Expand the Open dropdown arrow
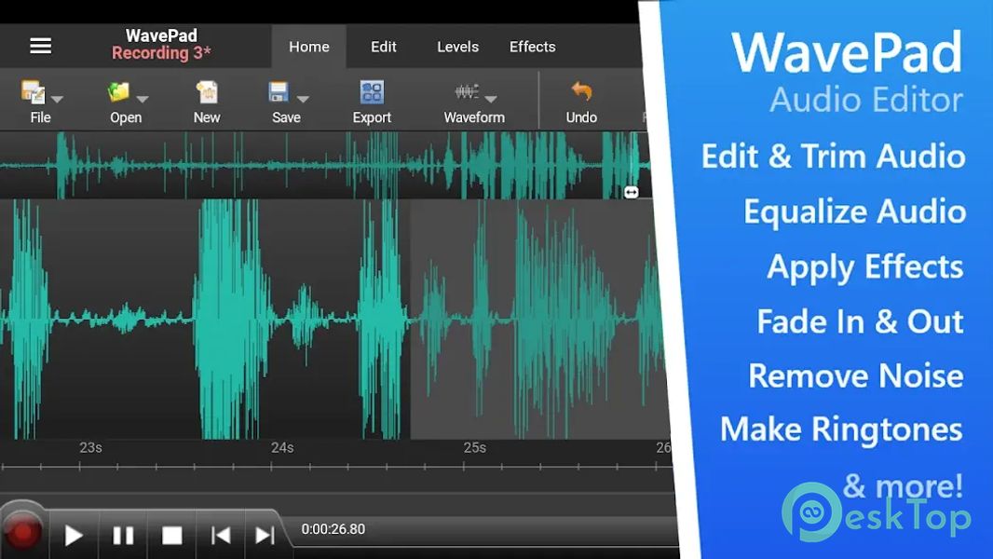 coord(143,100)
